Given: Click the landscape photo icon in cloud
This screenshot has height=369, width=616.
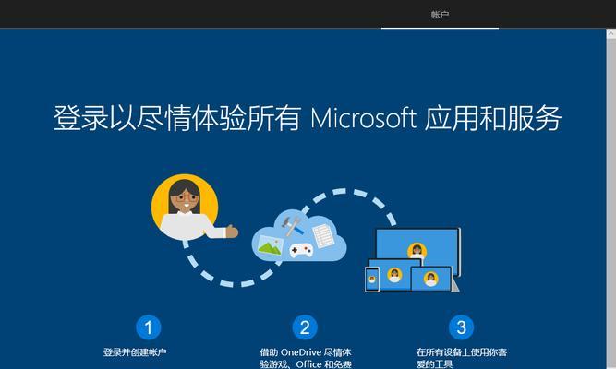Looking at the screenshot, I should point(271,246).
